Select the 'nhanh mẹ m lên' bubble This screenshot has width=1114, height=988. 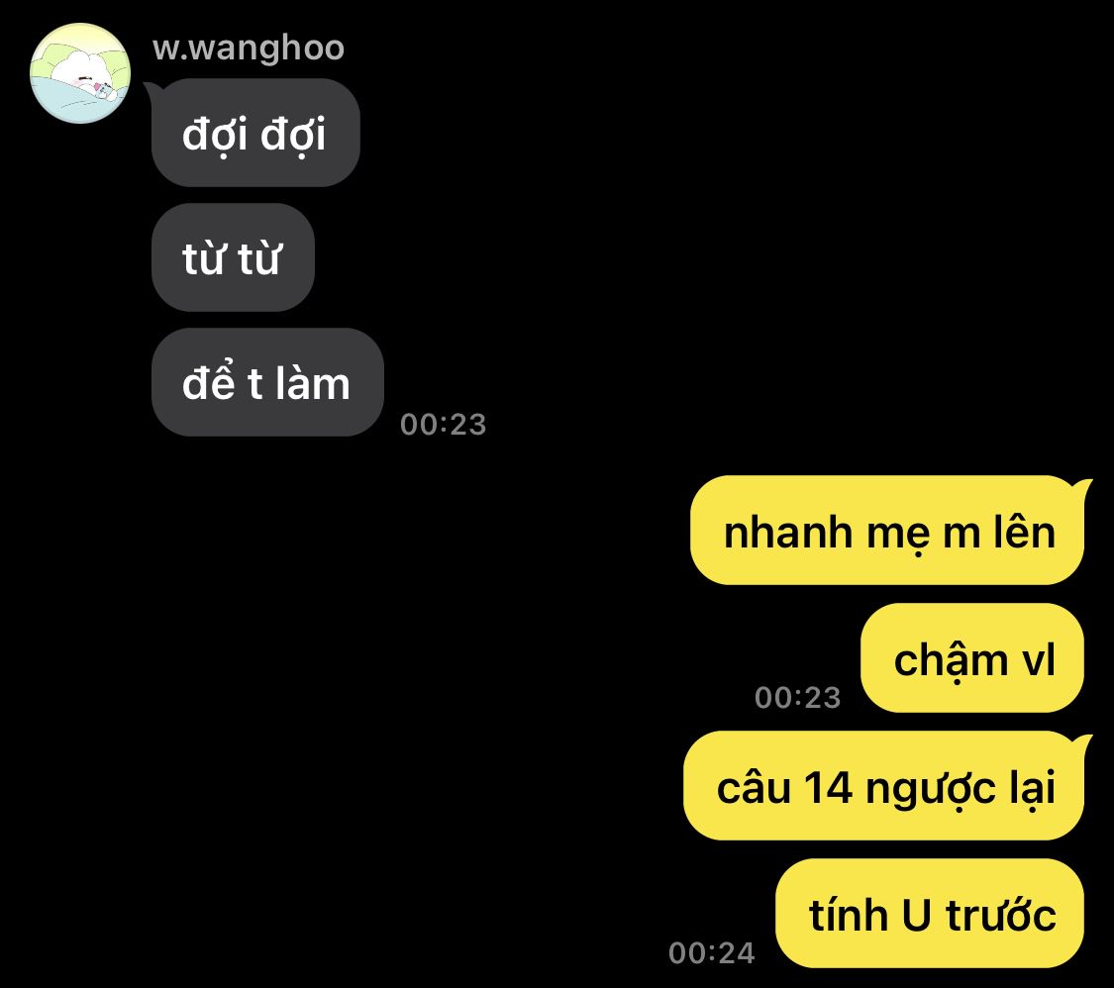pyautogui.click(x=887, y=531)
